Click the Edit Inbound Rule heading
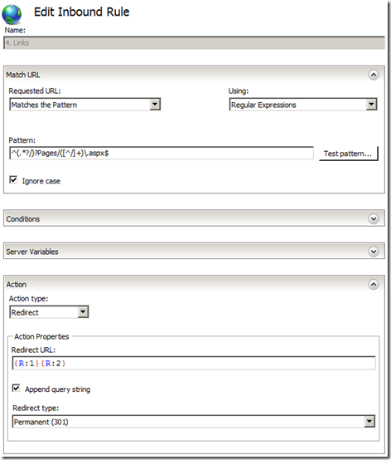The height and width of the screenshot is (460, 391). pos(82,12)
